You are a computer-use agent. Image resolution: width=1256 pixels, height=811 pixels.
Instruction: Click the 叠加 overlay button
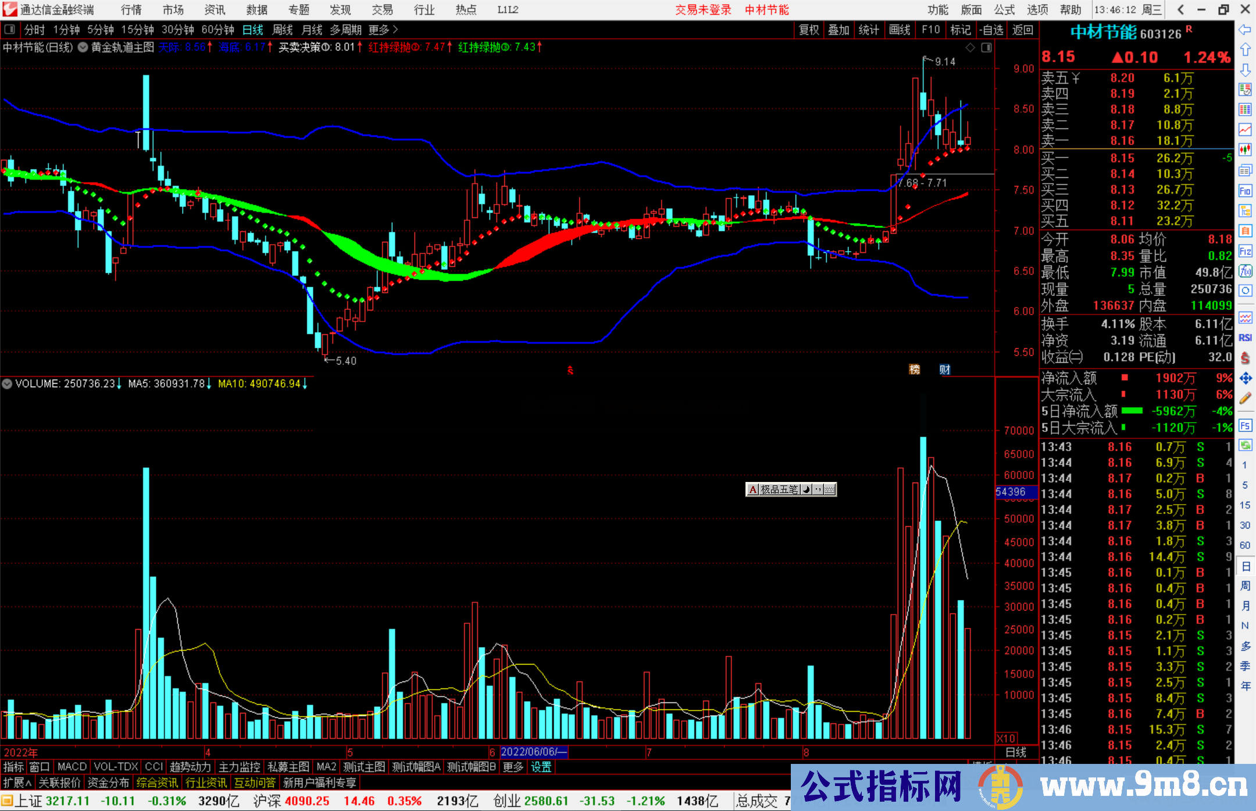coord(839,30)
